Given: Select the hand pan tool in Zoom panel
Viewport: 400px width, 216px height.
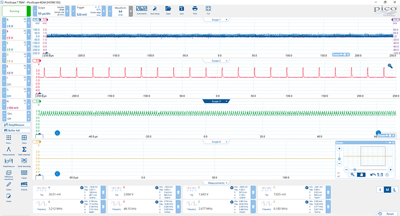Looking at the screenshot, I should tap(361, 174).
